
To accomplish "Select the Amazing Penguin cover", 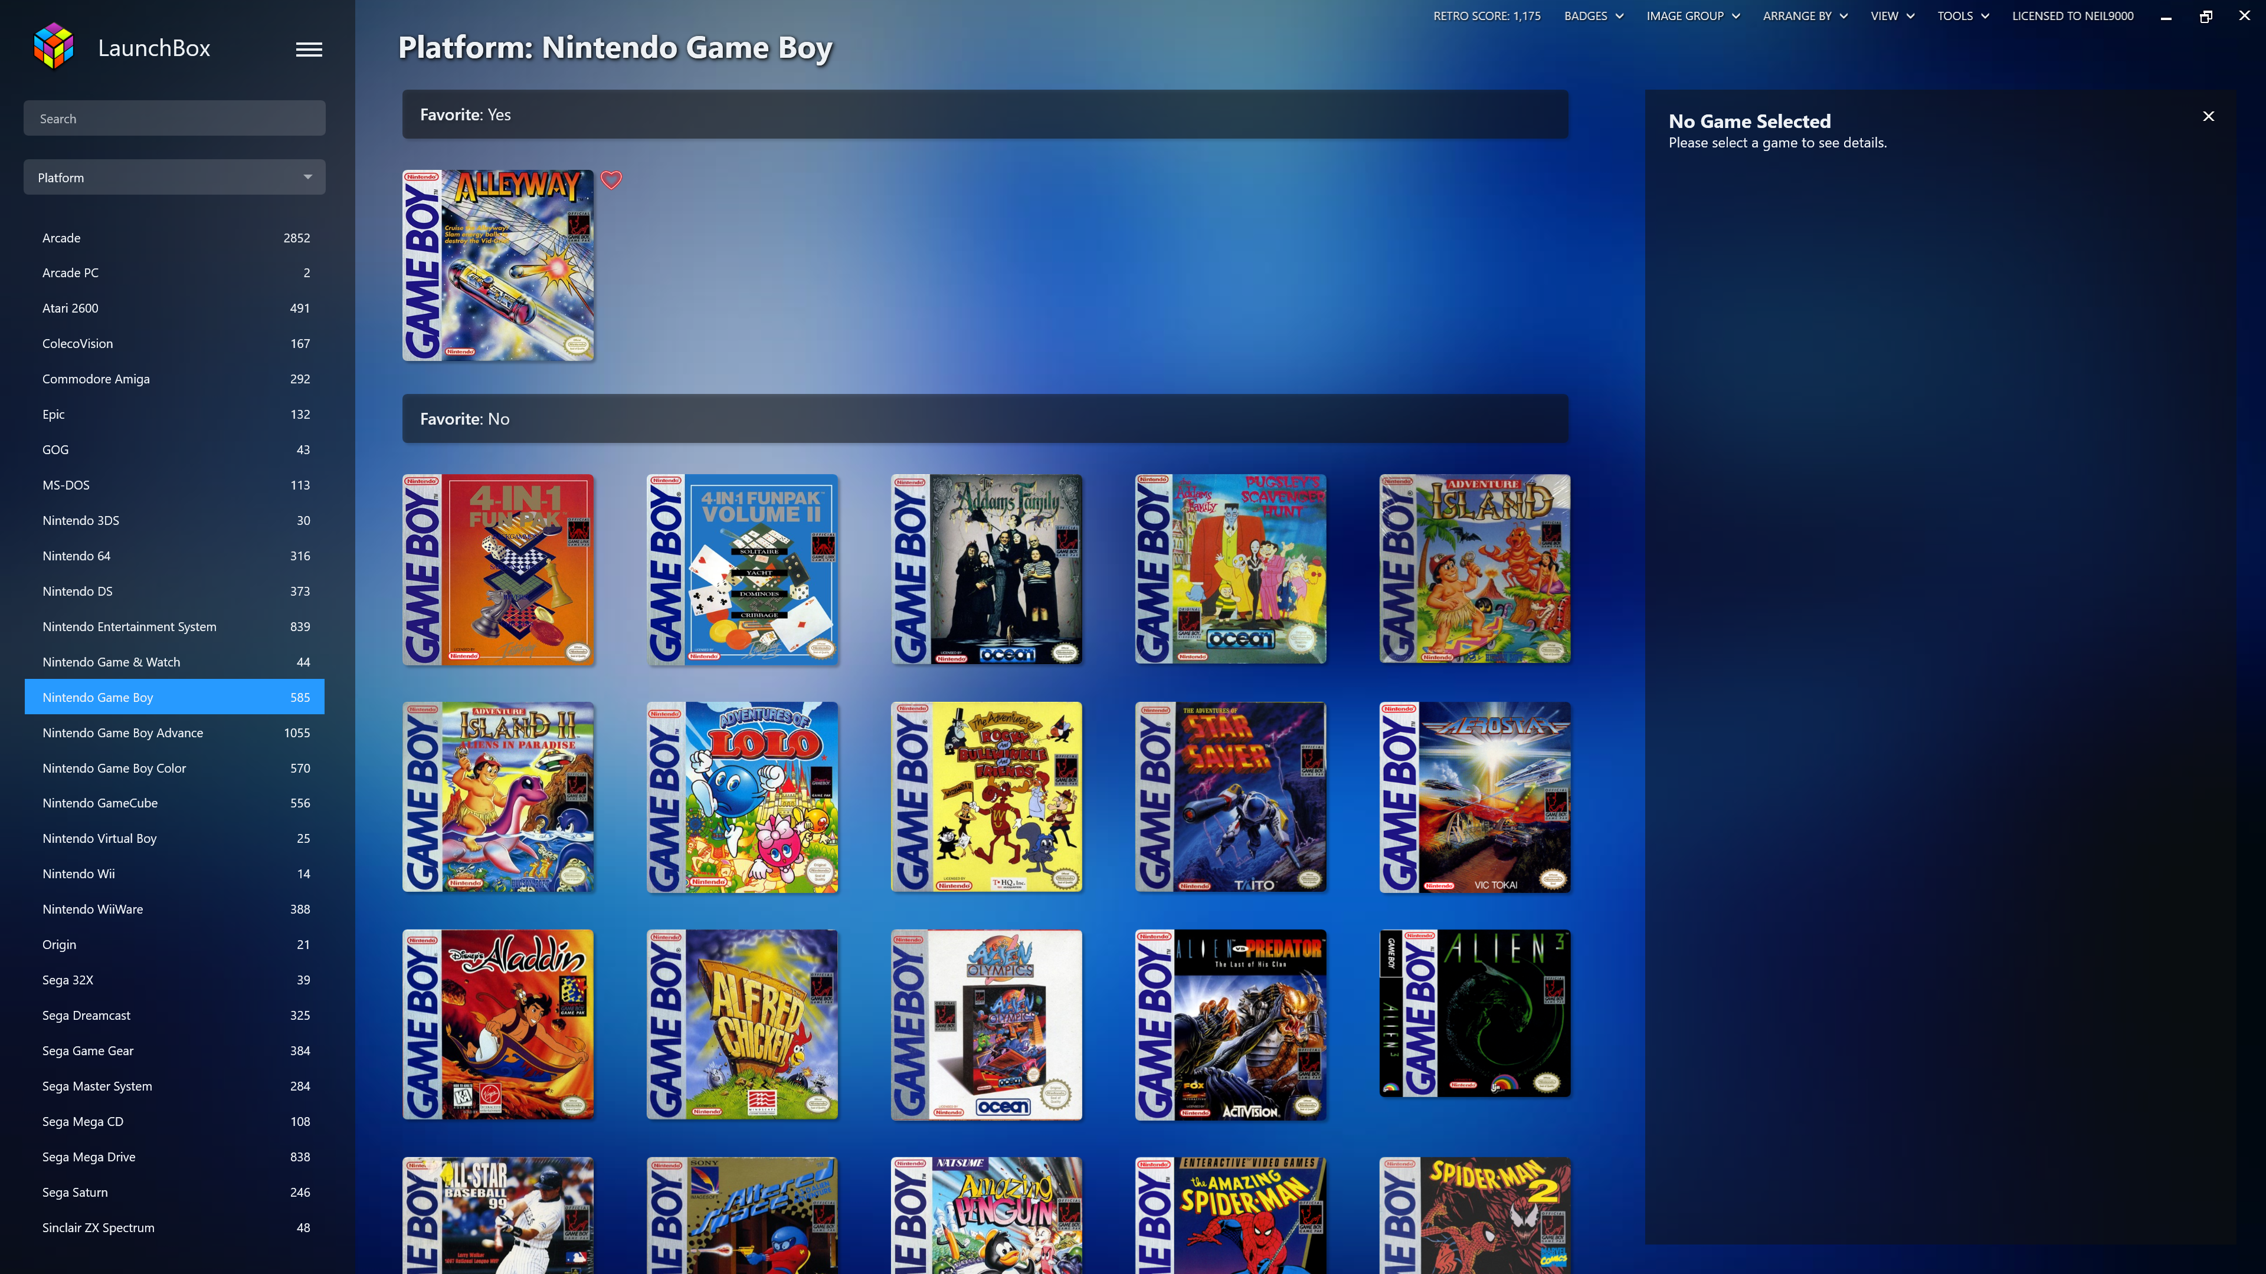I will pos(986,1216).
